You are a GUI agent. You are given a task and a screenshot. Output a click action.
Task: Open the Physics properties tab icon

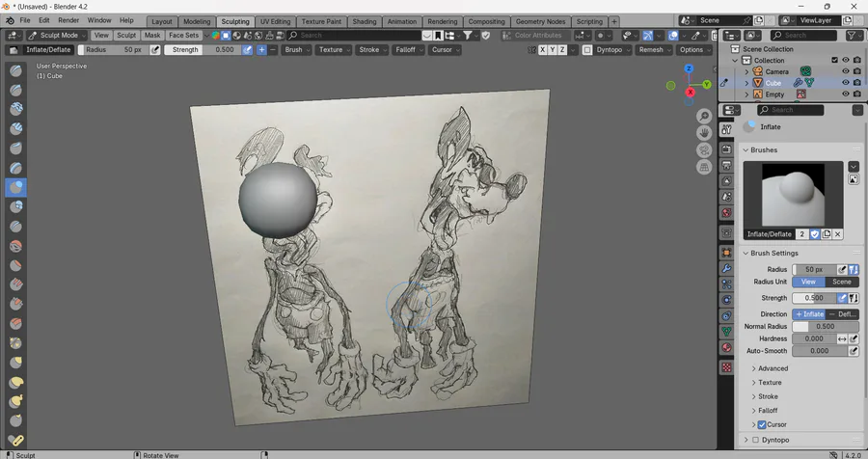point(727,300)
